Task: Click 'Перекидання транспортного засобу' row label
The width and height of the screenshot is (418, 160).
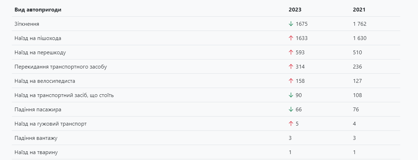Action: coord(61,67)
